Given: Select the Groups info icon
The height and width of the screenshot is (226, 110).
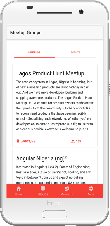Looking at the screenshot, I should (x=43, y=188).
